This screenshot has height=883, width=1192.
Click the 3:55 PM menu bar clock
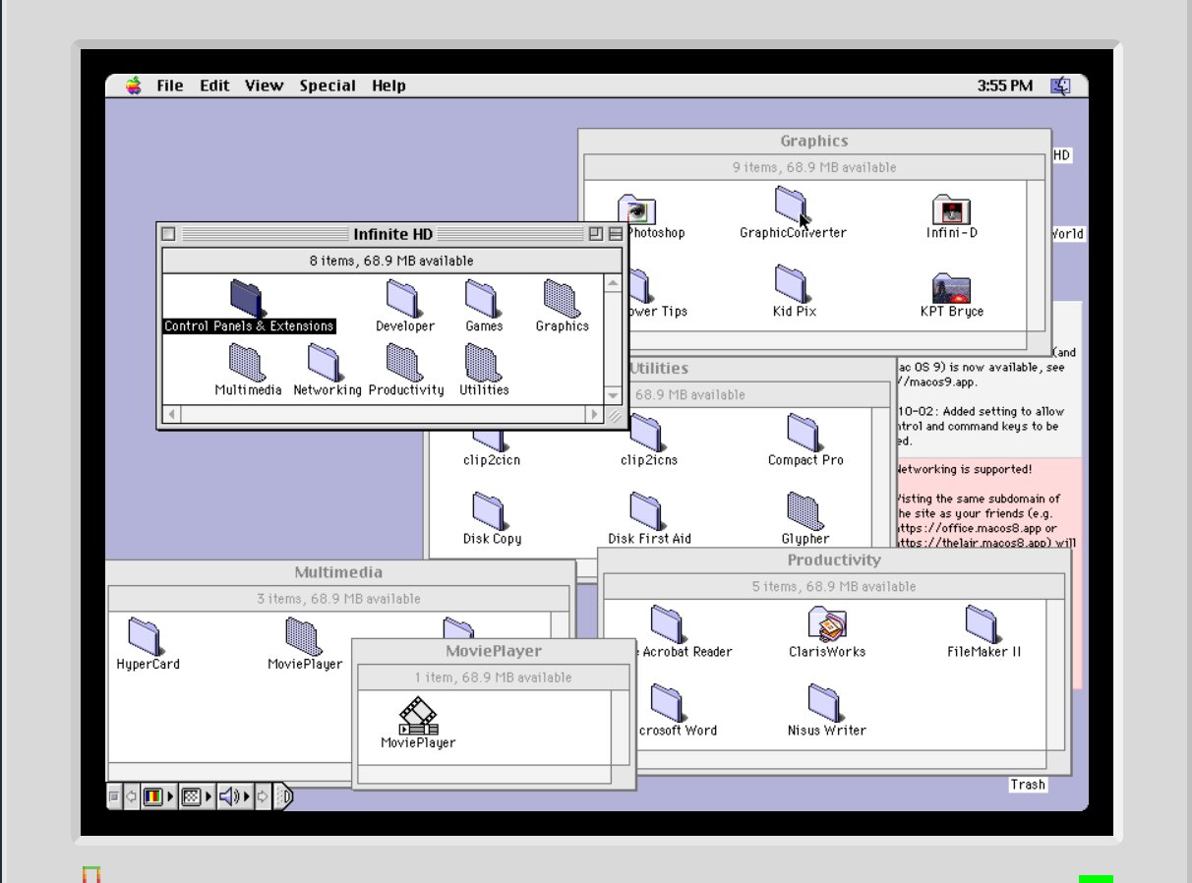tap(1004, 86)
